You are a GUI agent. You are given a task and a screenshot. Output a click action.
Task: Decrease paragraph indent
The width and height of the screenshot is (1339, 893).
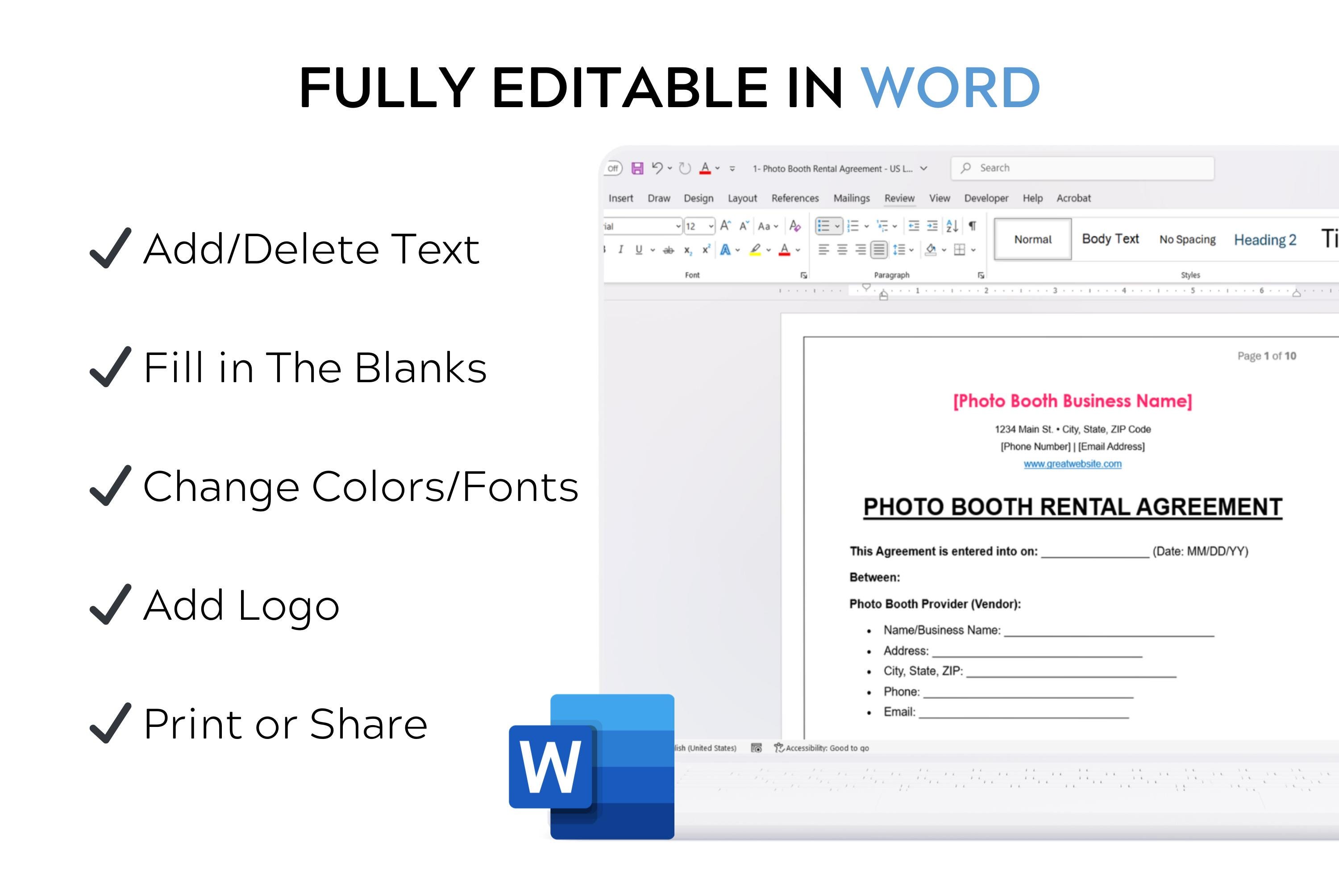(914, 226)
